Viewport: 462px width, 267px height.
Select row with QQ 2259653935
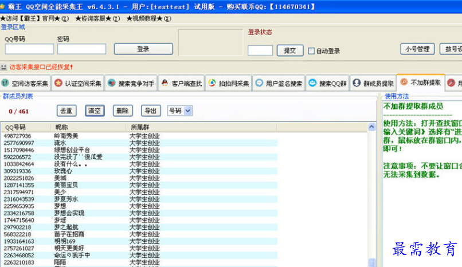(139, 206)
